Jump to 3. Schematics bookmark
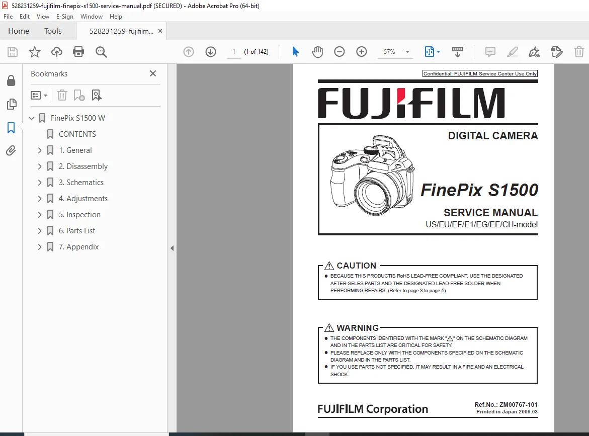The height and width of the screenshot is (436, 589). pos(81,183)
